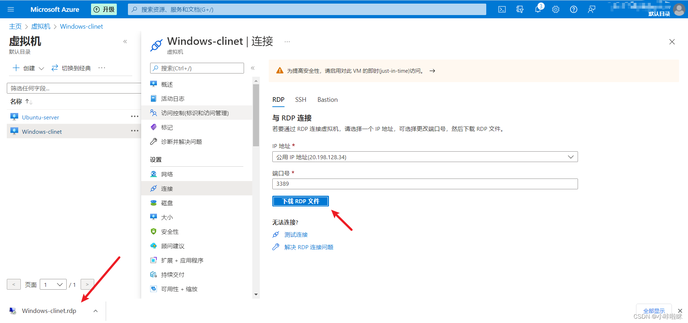Open directory and subscription filter icon
This screenshot has height=323, width=688.
pyautogui.click(x=520, y=9)
